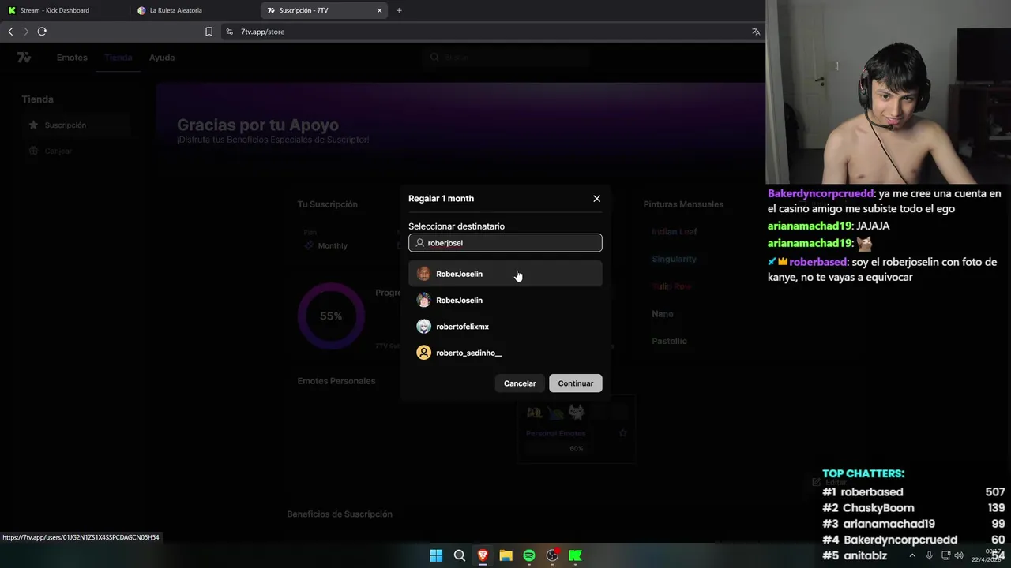Click the recipient search field containing roberjosel

505,243
